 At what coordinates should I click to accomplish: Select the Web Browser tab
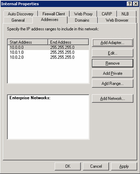tap(117, 20)
